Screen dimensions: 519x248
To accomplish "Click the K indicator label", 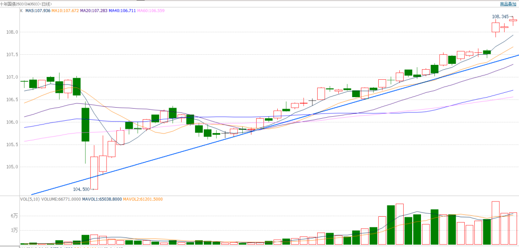I will pos(21,10).
